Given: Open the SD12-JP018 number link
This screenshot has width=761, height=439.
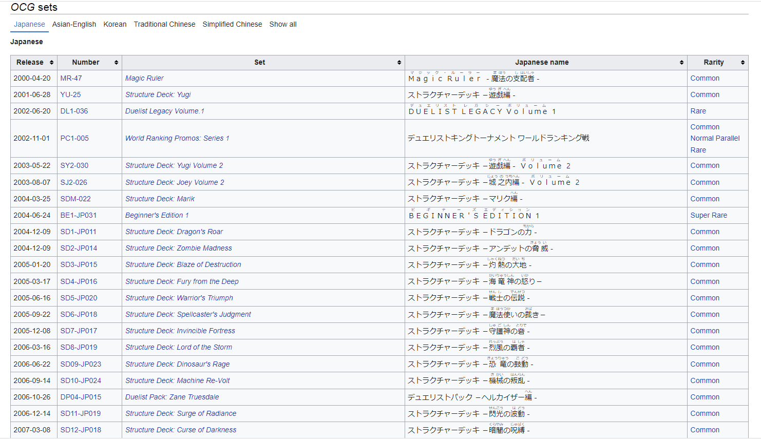Looking at the screenshot, I should pos(81,430).
